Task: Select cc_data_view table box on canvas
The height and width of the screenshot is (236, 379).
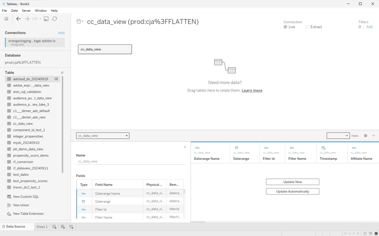Action: point(105,49)
